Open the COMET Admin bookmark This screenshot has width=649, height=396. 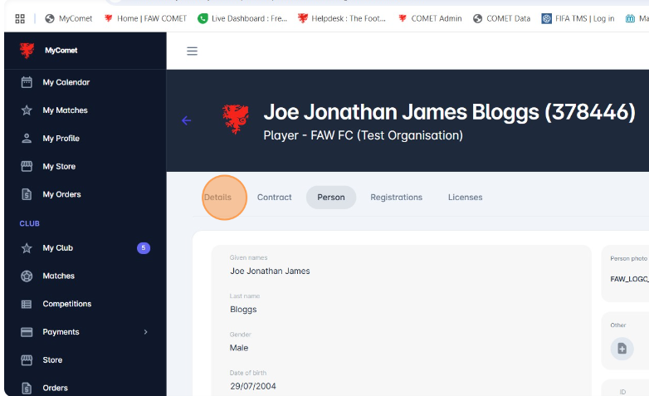[430, 18]
